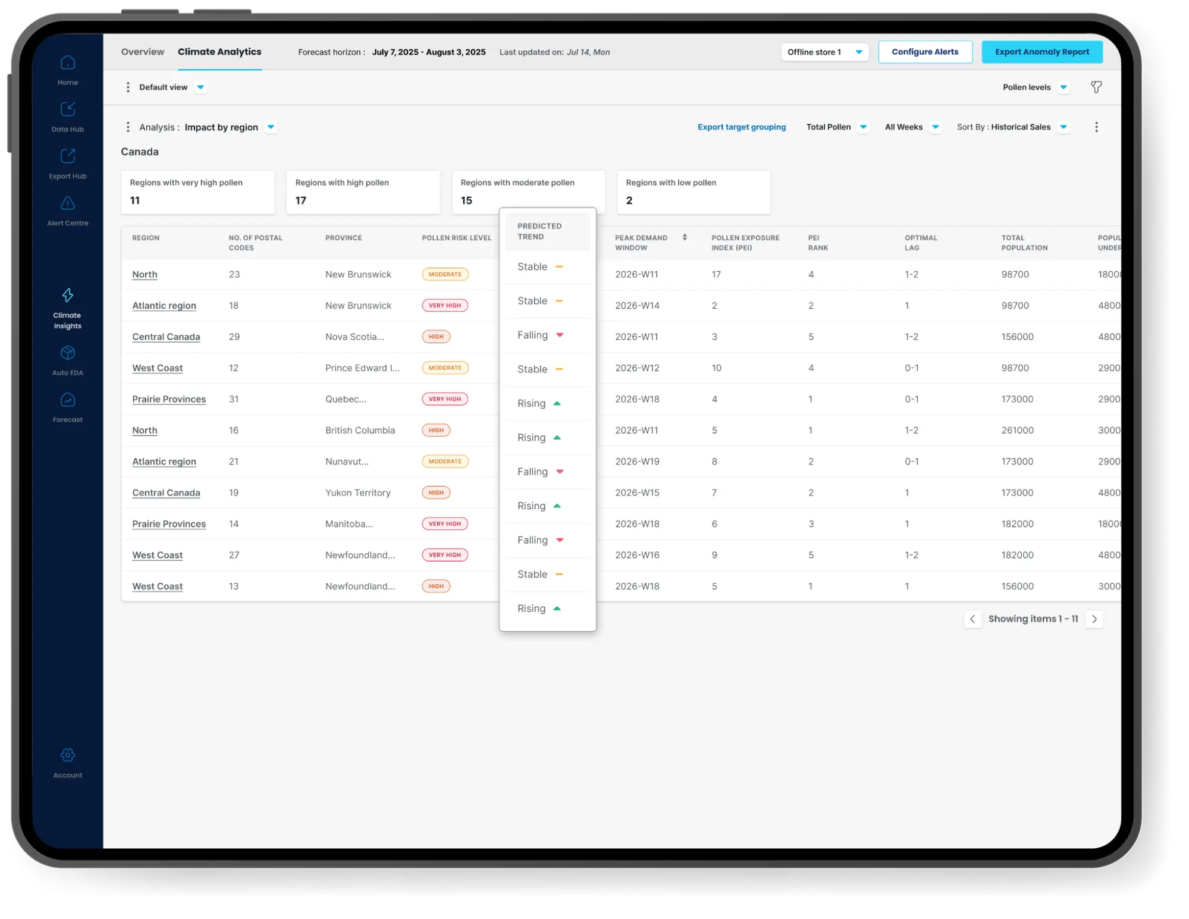Image resolution: width=1189 pixels, height=919 pixels.
Task: Click Export target grouping link
Action: [x=742, y=127]
